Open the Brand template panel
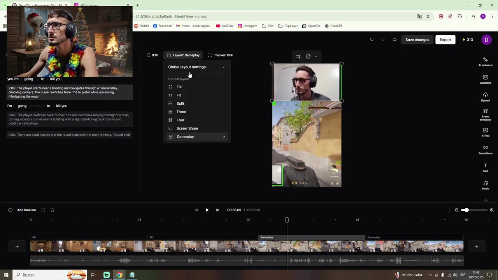 tap(485, 115)
